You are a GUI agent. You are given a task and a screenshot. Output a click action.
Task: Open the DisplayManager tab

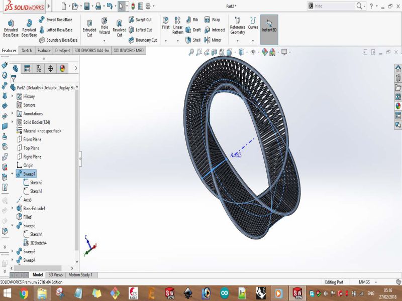click(62, 69)
